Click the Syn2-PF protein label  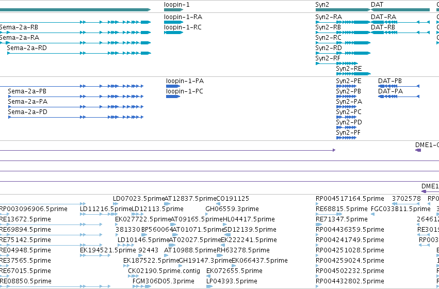coord(348,133)
